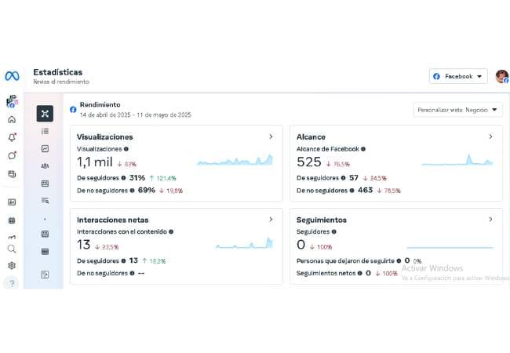Open the home icon in left sidebar
510x353 pixels.
(x=12, y=119)
